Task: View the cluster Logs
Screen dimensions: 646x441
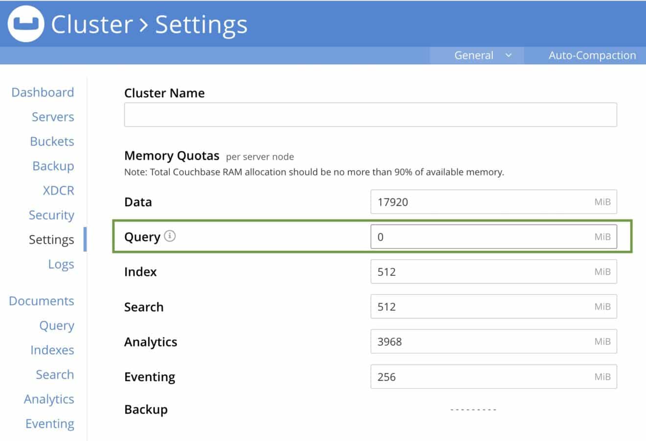Action: [61, 264]
